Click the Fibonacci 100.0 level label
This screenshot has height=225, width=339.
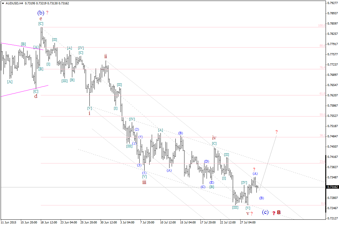pyautogui.click(x=322, y=25)
